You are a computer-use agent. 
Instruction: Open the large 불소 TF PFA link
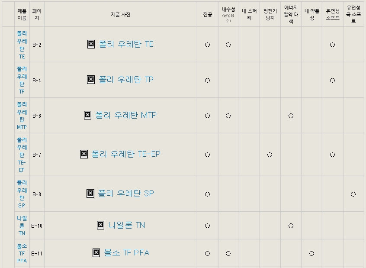(126, 253)
